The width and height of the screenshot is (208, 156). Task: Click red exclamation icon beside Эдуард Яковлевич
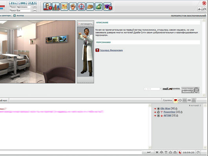click(x=97, y=50)
